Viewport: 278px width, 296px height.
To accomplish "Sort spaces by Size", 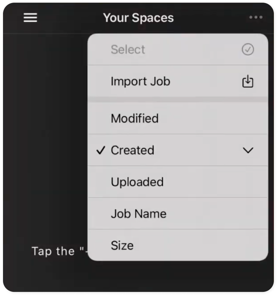I will click(178, 245).
